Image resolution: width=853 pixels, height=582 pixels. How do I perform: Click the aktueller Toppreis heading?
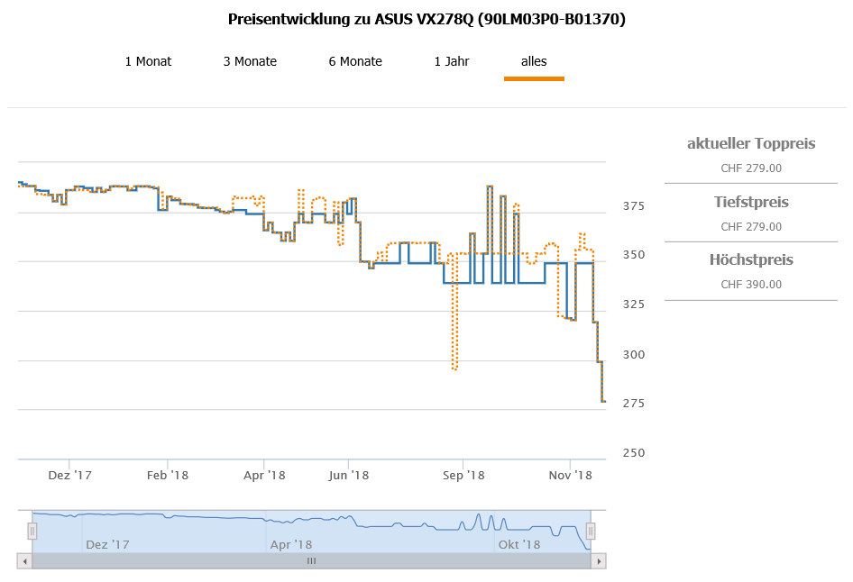coord(751,143)
